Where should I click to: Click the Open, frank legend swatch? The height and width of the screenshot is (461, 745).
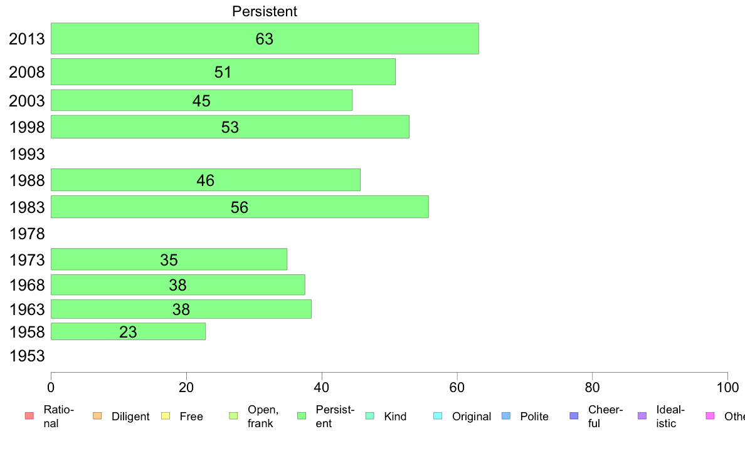(233, 416)
